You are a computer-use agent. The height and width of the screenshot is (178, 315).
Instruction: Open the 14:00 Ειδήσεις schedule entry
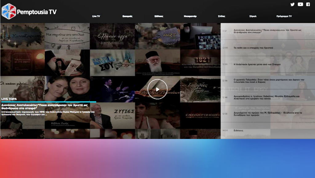pos(238,131)
